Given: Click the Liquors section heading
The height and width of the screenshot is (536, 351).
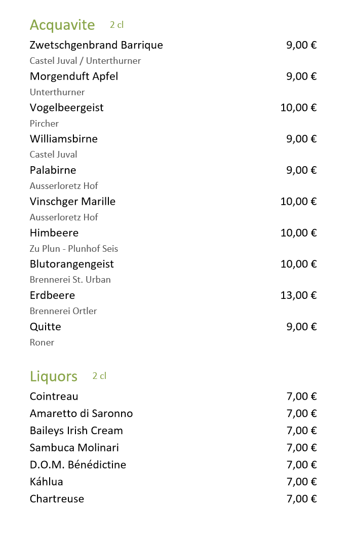Looking at the screenshot, I should 53,376.
